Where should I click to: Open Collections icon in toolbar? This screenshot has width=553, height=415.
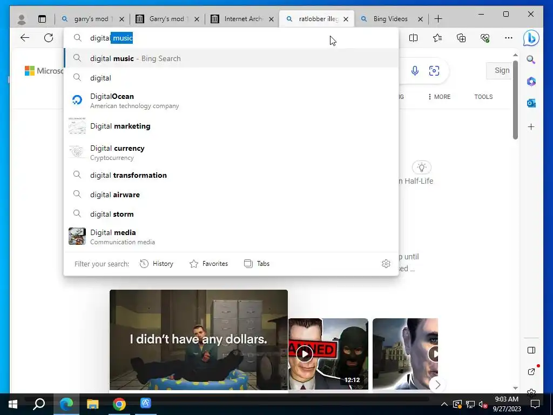pyautogui.click(x=461, y=38)
